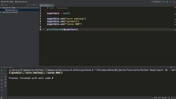Click the warning stripe mark beside line 9

pos(175,30)
